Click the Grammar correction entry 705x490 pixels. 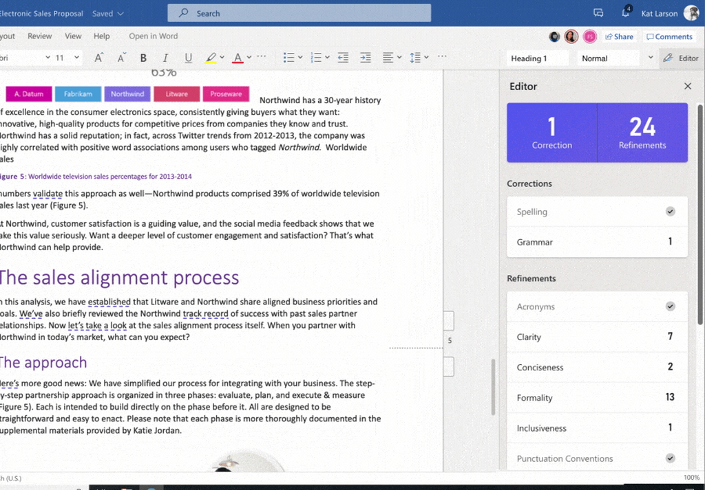coord(597,242)
